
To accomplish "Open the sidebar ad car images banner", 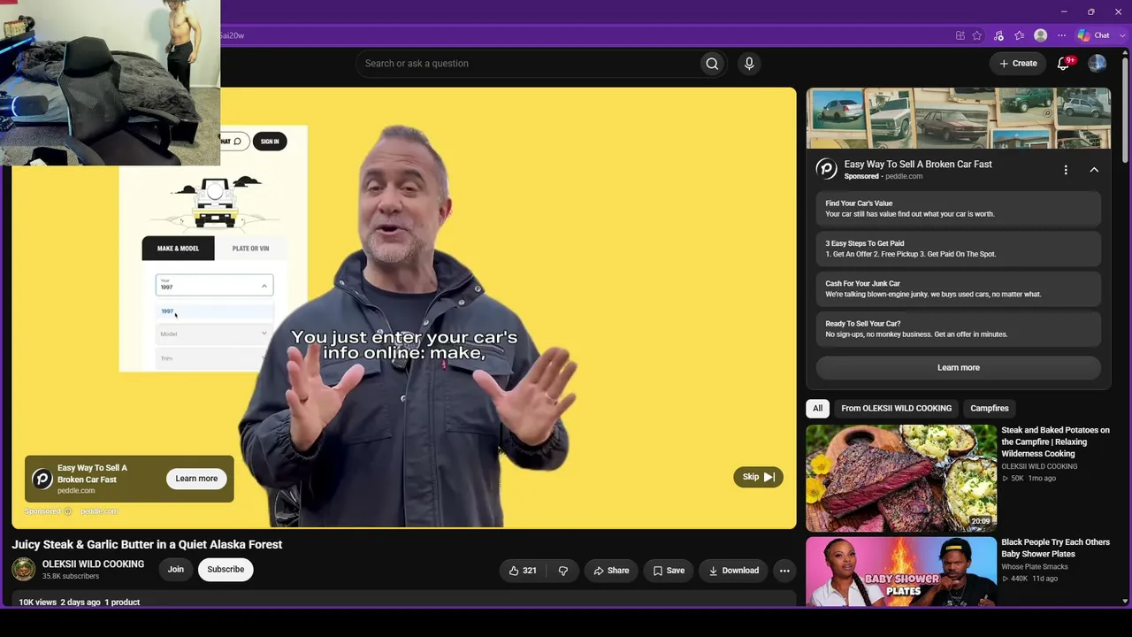I will pyautogui.click(x=959, y=118).
